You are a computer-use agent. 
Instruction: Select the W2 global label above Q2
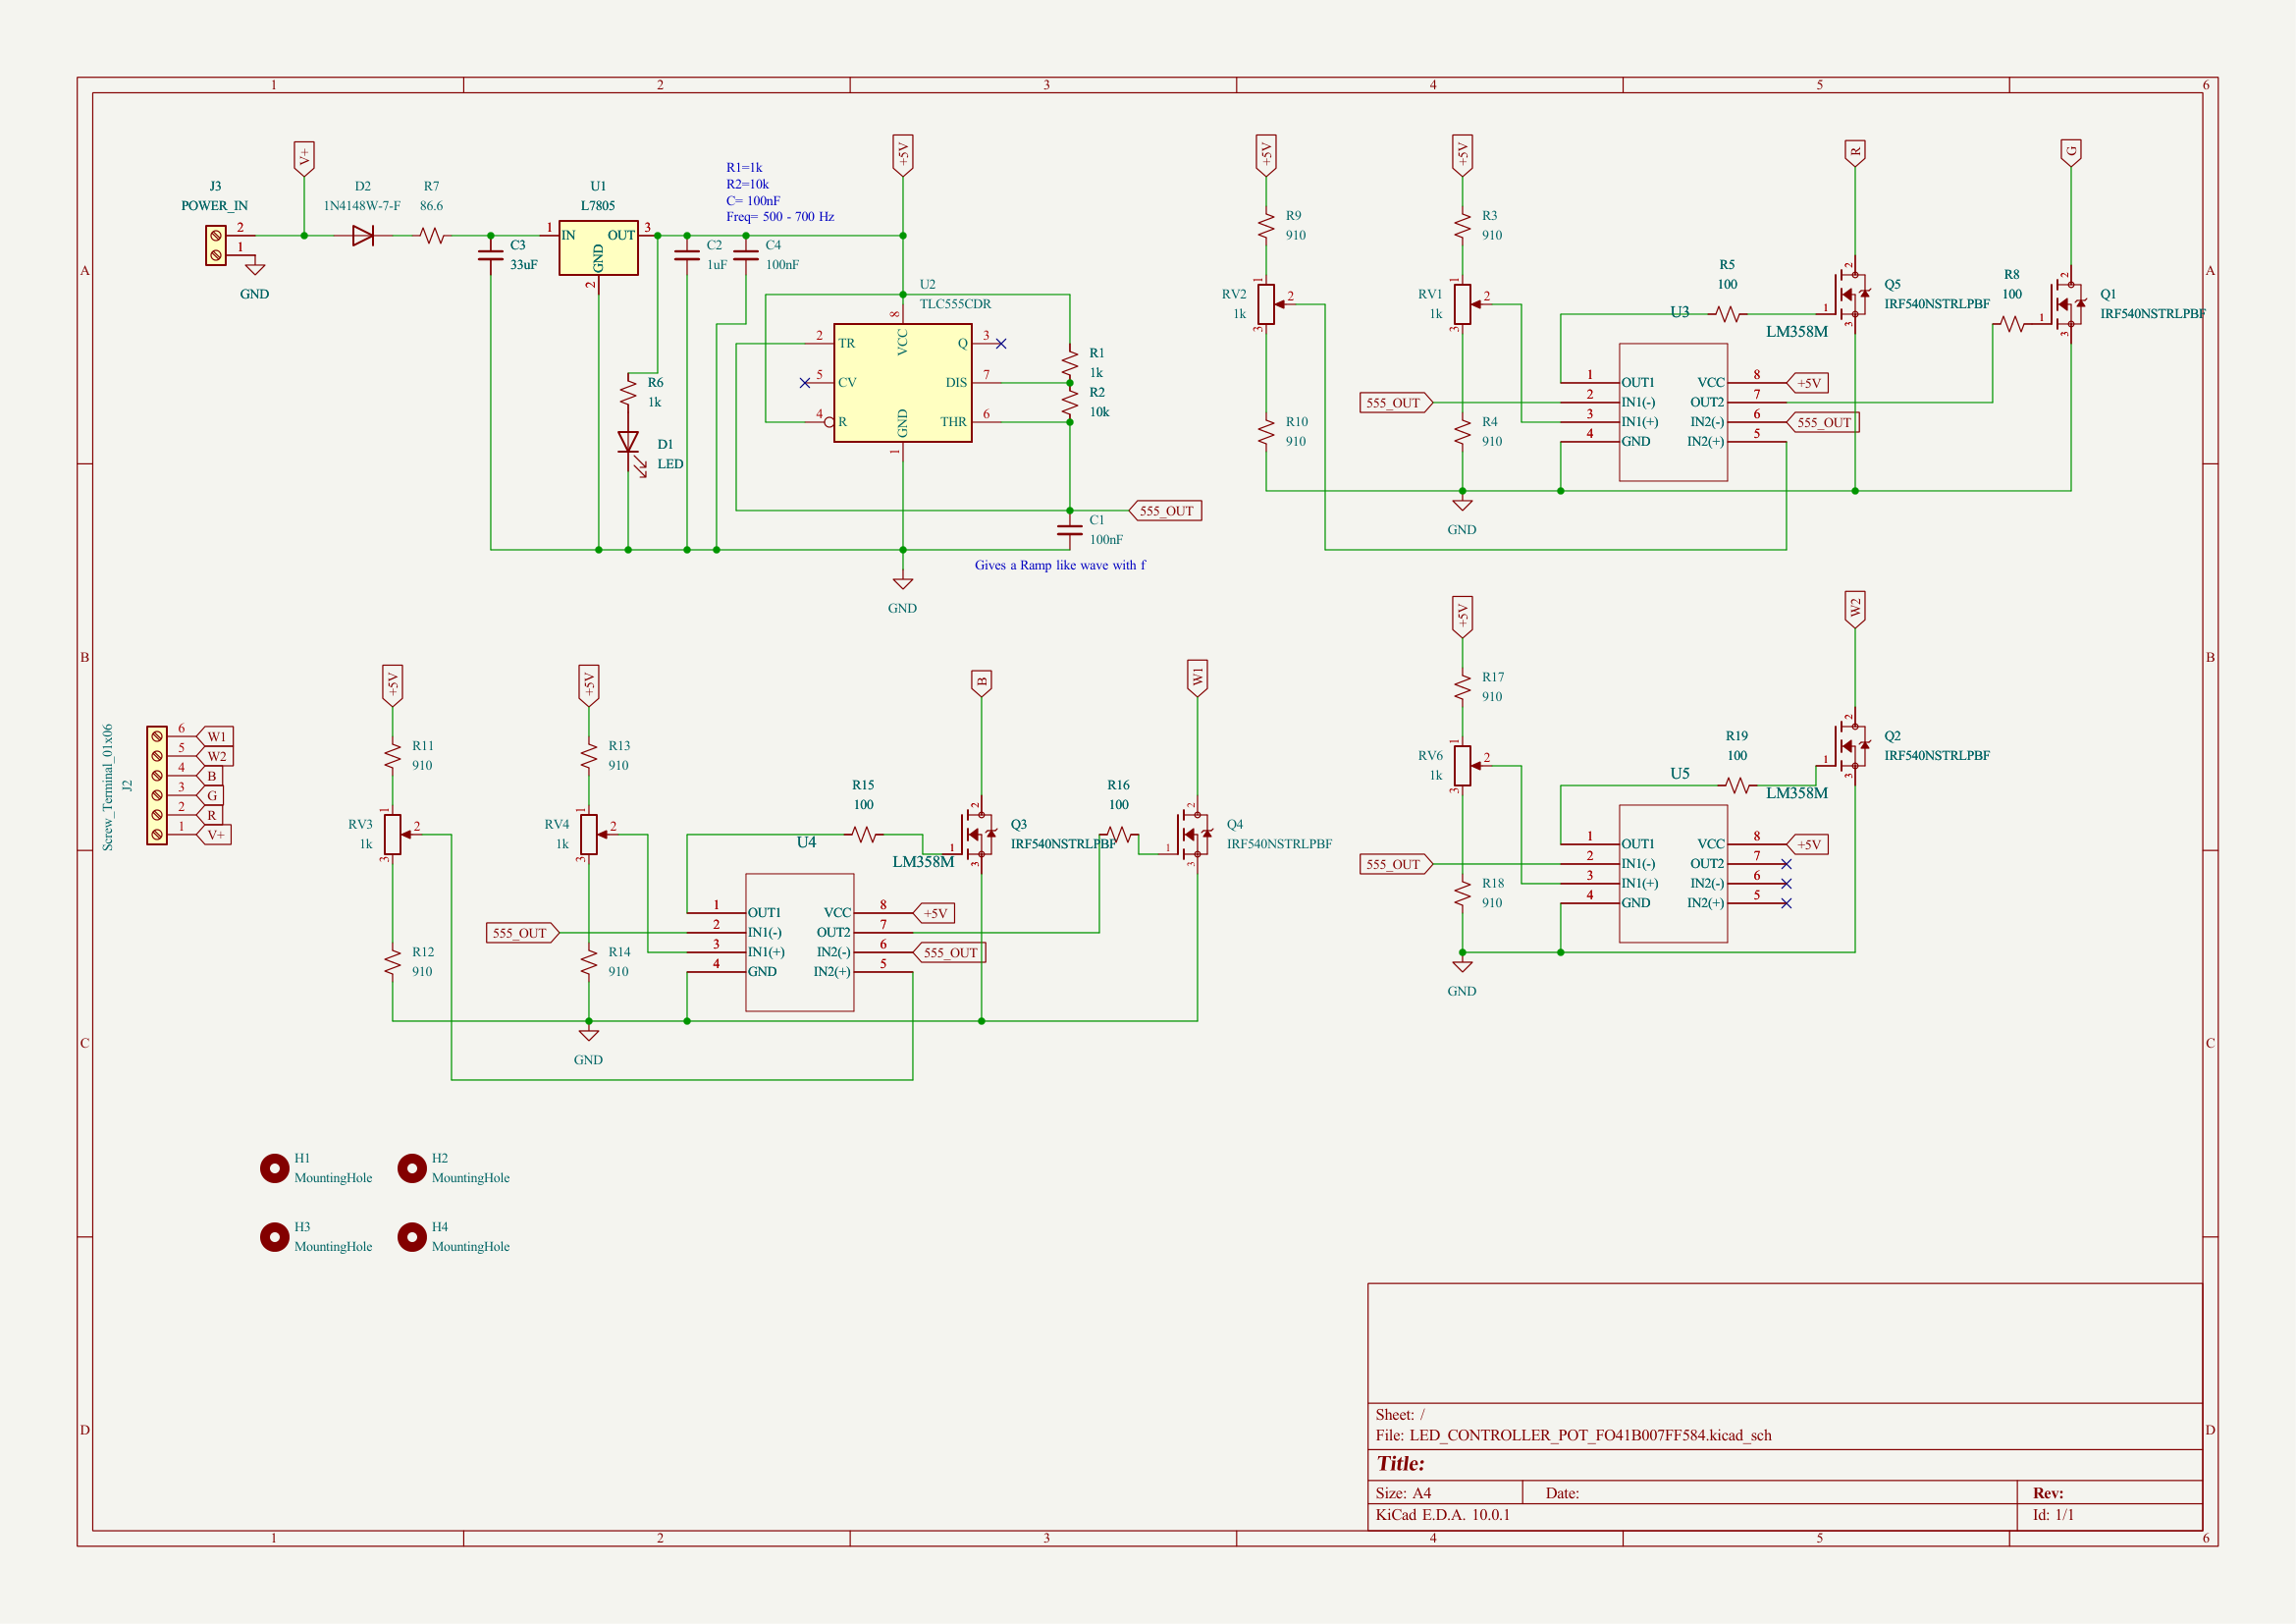(x=1855, y=609)
